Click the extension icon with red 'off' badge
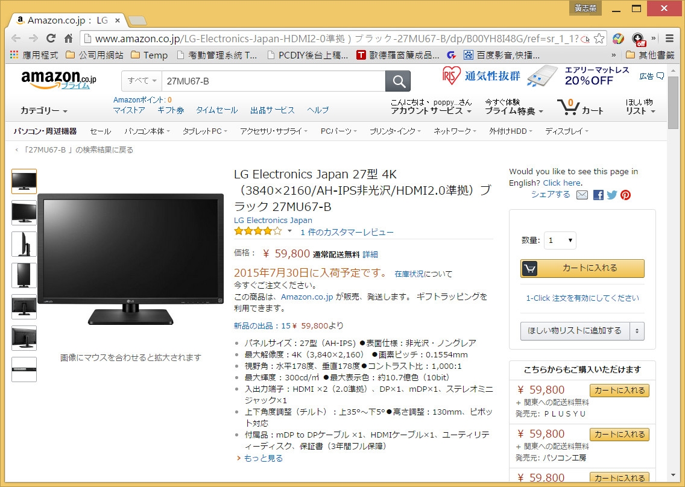Image resolution: width=685 pixels, height=487 pixels. (x=638, y=39)
